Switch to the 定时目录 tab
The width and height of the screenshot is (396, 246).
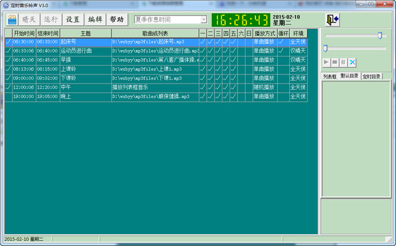point(372,76)
